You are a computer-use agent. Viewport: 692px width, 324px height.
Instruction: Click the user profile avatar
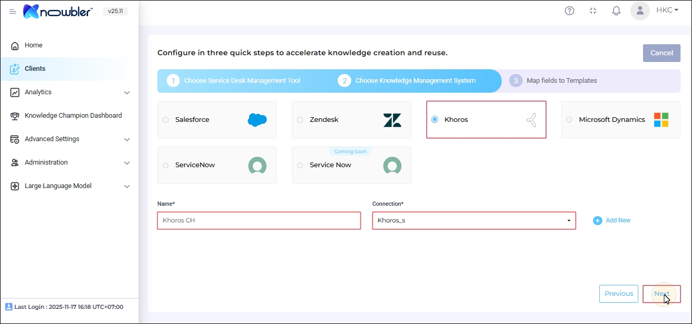pos(640,10)
